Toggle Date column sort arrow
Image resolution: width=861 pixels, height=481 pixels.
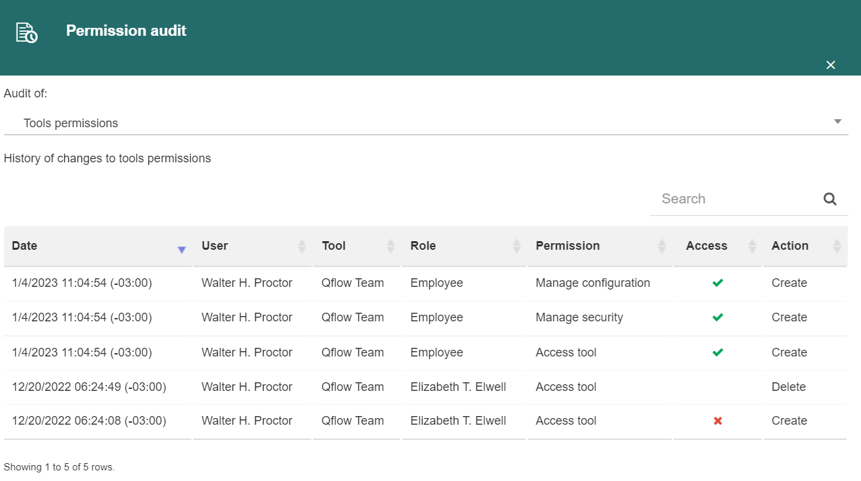tap(181, 250)
